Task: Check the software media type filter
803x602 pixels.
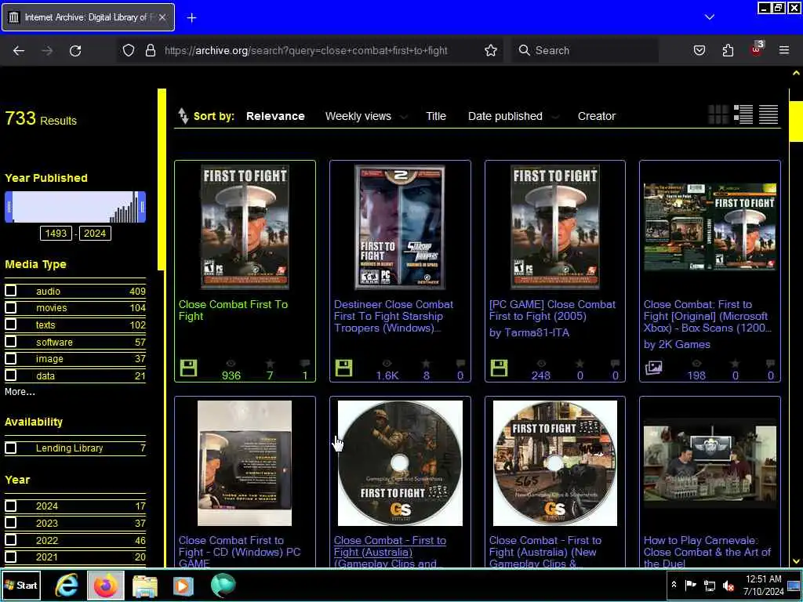Action: click(11, 342)
